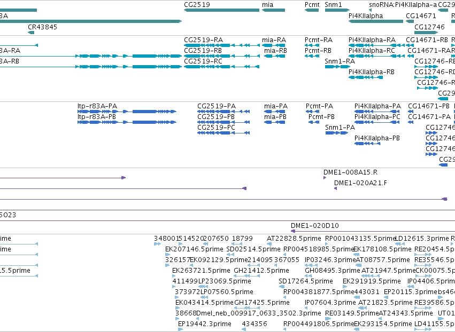Open BAC end DME1-008A15.R
Viewport: 455px width, 332px height.
point(351,172)
